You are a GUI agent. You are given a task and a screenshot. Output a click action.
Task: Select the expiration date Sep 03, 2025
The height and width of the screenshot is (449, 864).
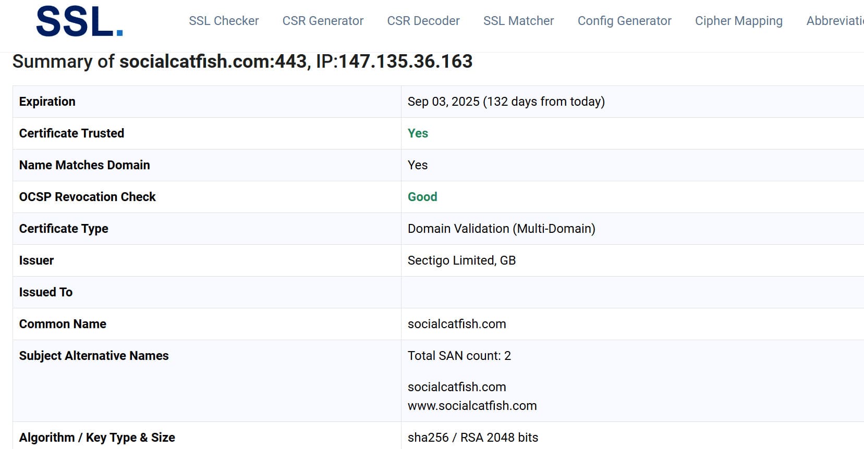tap(443, 102)
